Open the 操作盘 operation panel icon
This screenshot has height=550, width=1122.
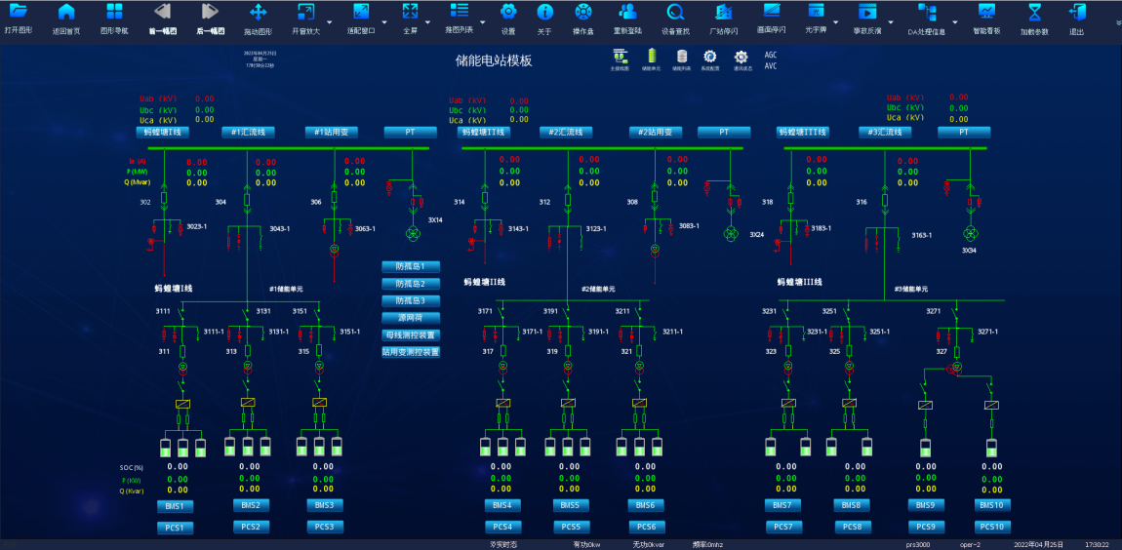pyautogui.click(x=583, y=13)
